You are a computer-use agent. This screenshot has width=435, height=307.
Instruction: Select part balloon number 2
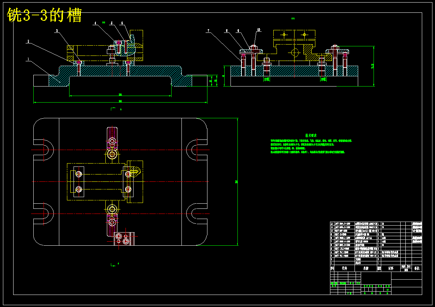(28, 41)
